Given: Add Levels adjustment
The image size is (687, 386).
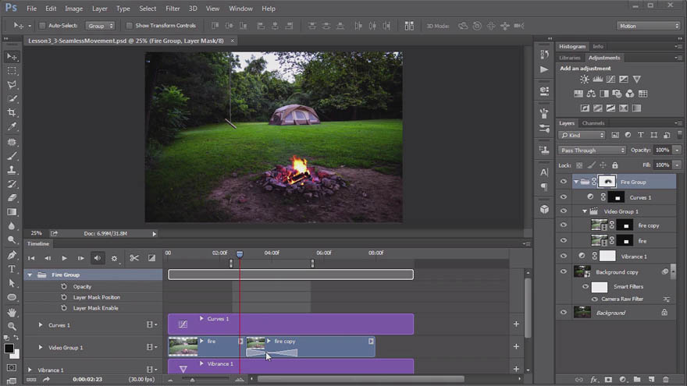Looking at the screenshot, I should (x=598, y=80).
